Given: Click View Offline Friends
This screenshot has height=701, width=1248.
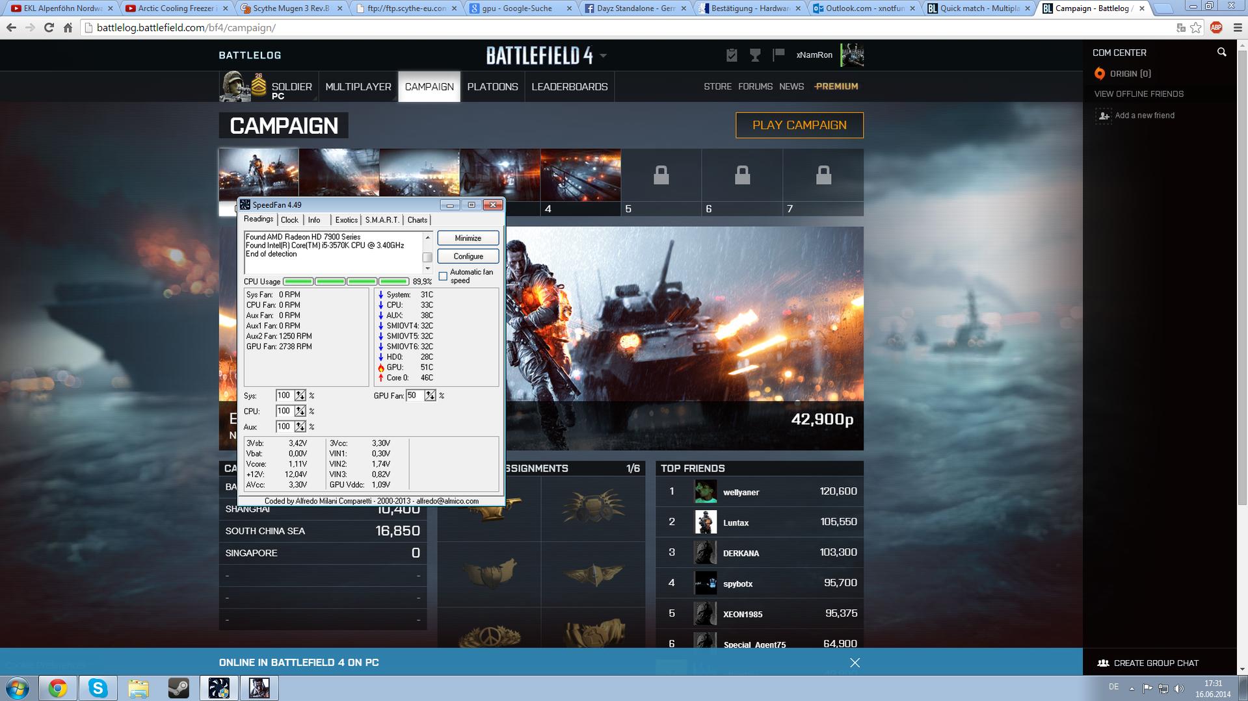Looking at the screenshot, I should tap(1139, 94).
